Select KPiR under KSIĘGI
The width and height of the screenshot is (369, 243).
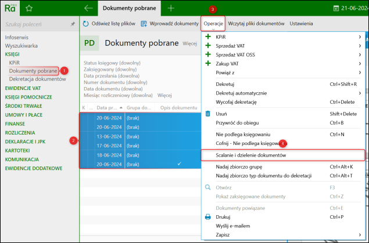pyautogui.click(x=14, y=63)
